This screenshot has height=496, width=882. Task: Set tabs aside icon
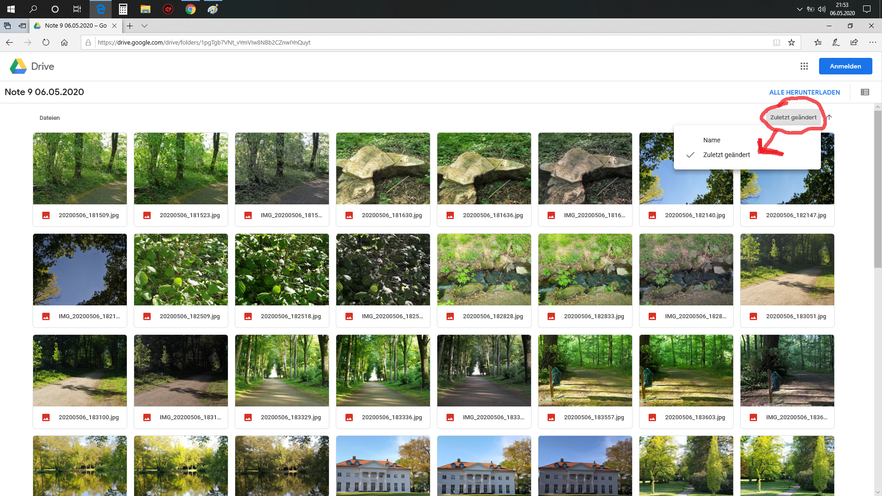[22, 26]
